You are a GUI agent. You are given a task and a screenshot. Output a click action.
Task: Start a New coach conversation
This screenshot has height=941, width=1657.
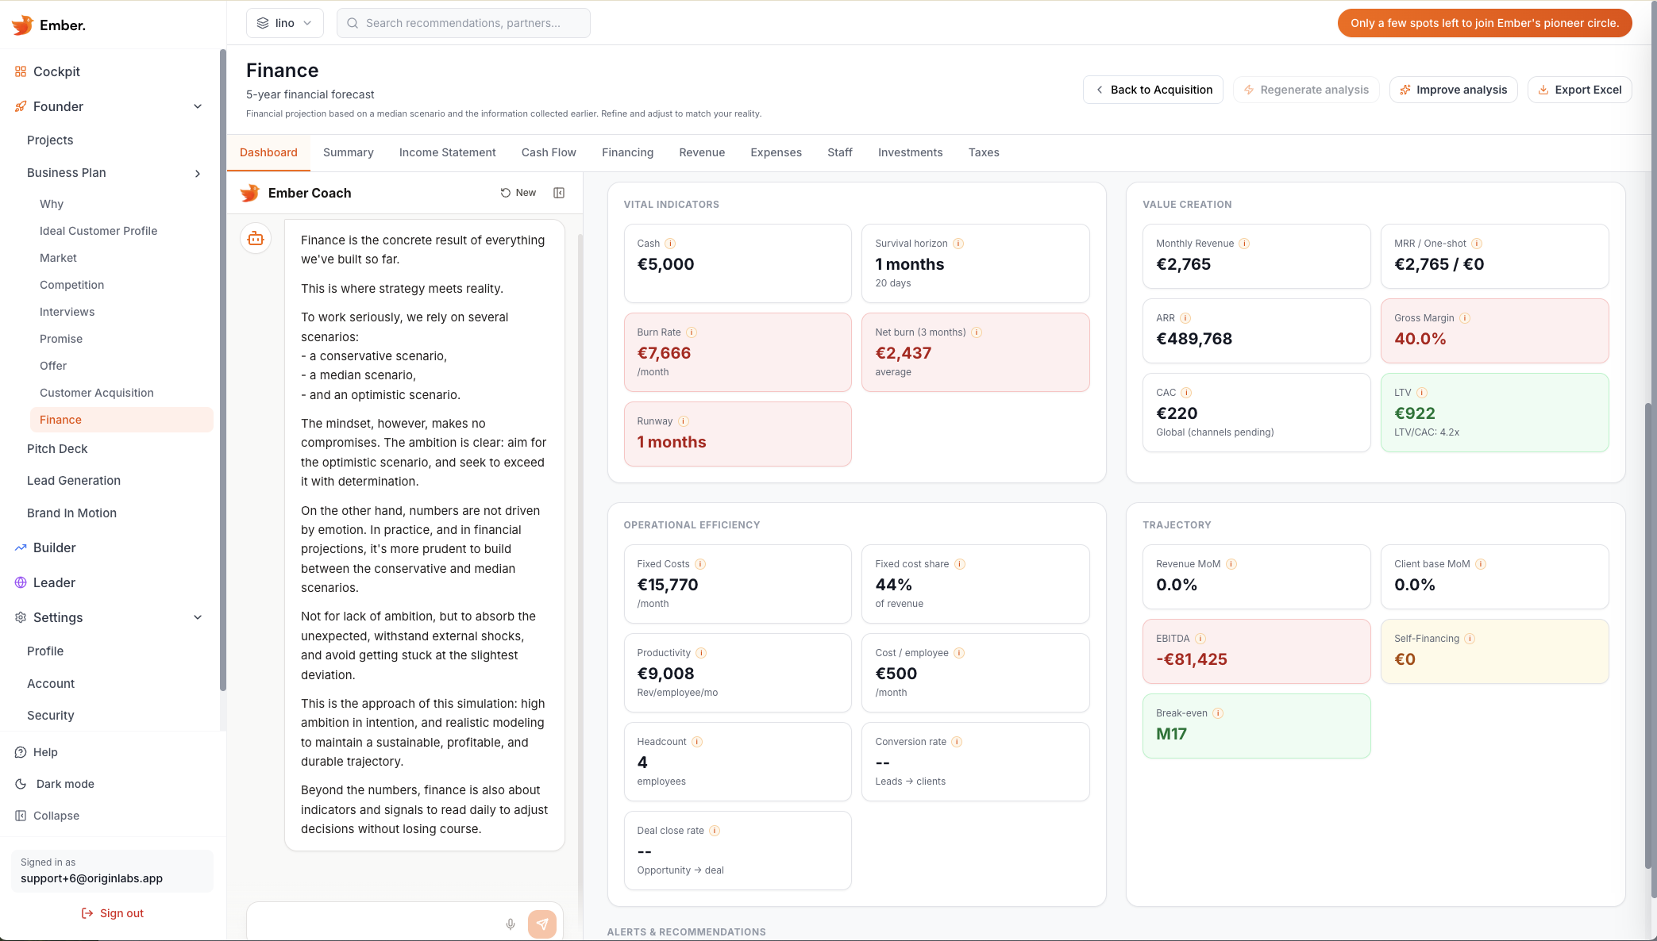coord(517,192)
